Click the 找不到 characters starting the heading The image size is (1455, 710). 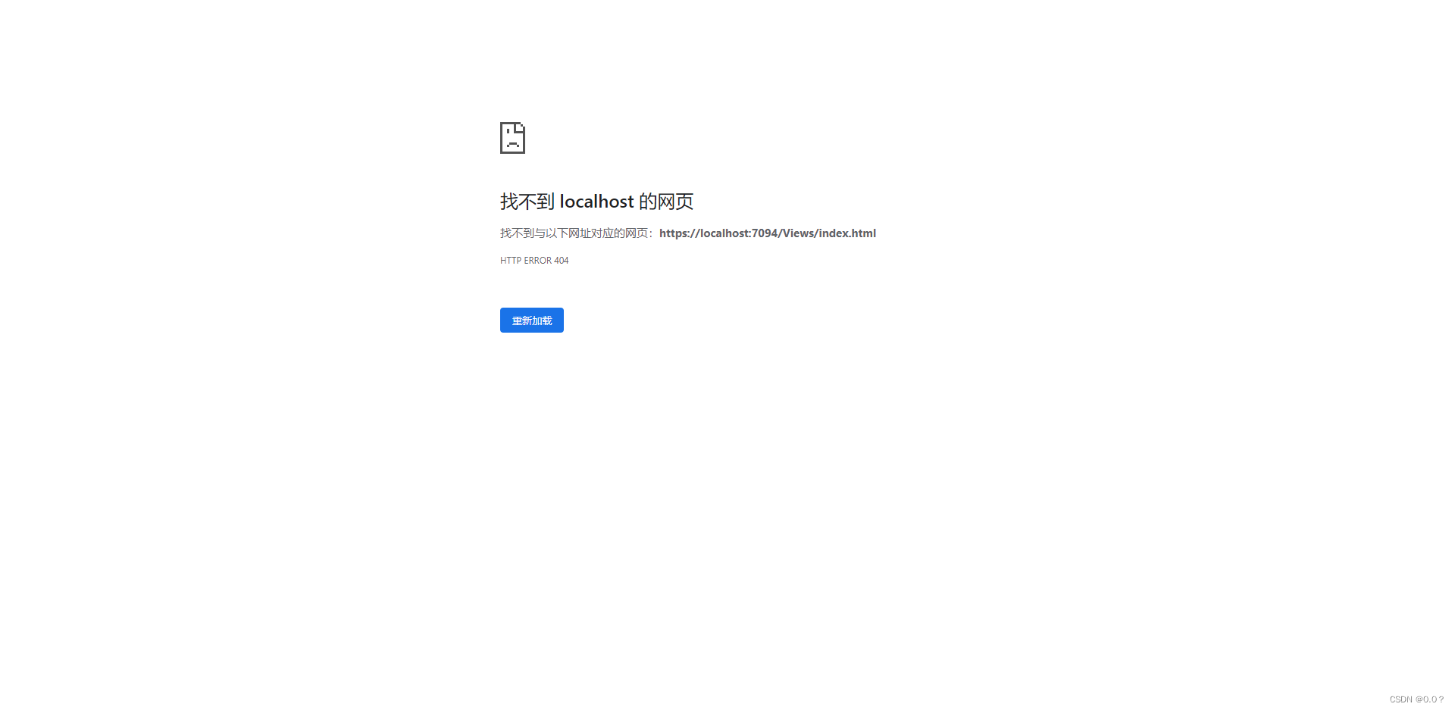click(x=527, y=202)
